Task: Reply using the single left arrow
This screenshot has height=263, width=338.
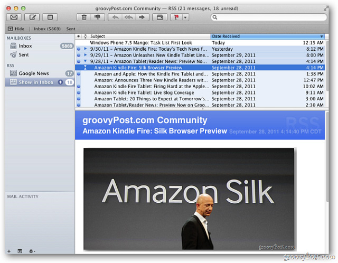Action: click(115, 17)
